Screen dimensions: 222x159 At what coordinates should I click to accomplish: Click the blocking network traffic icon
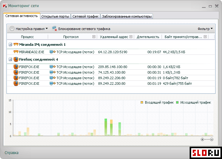point(55,29)
